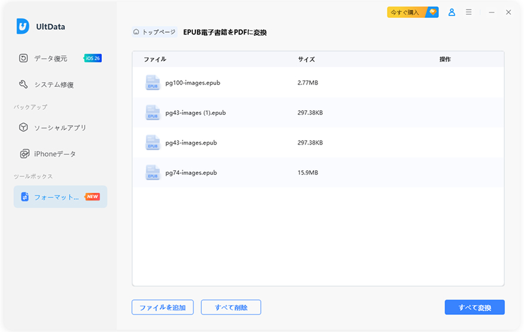Click the EPUB icon for pg43-images (1).epub
Viewport: 524px width, 332px height.
pyautogui.click(x=152, y=112)
